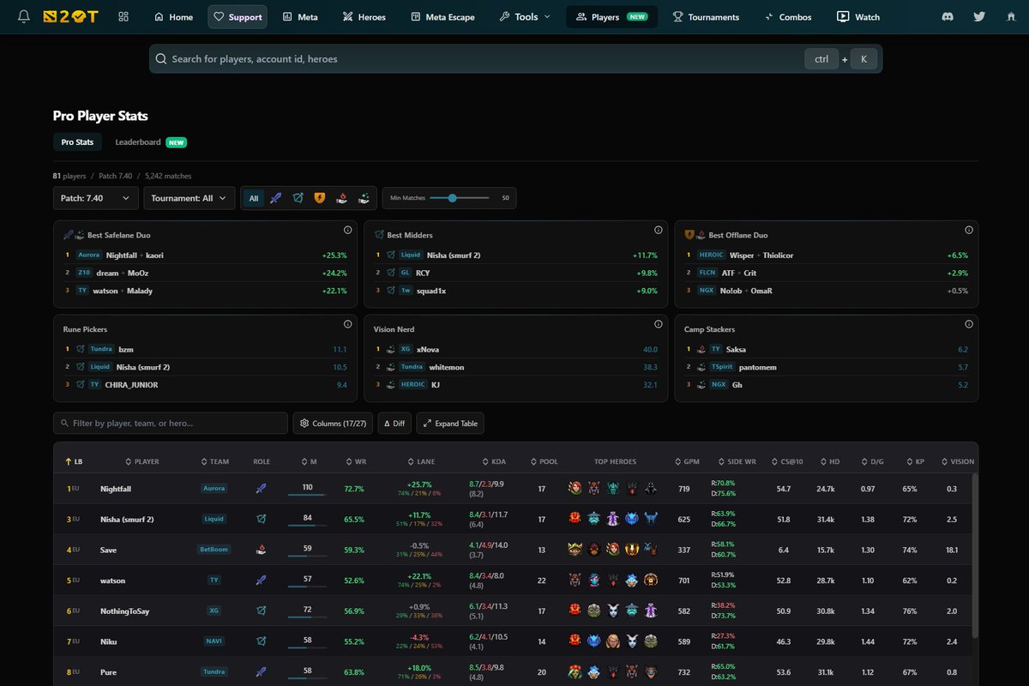Open the Watch page
Viewport: 1029px width, 686px height.
tap(858, 17)
